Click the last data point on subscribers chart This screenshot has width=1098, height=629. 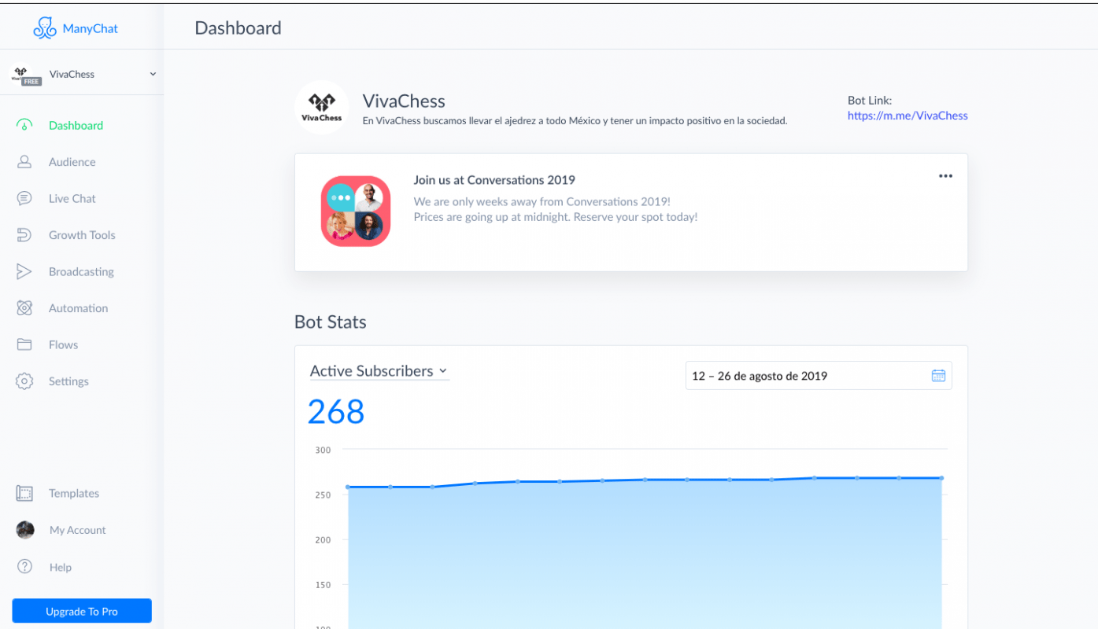coord(941,478)
